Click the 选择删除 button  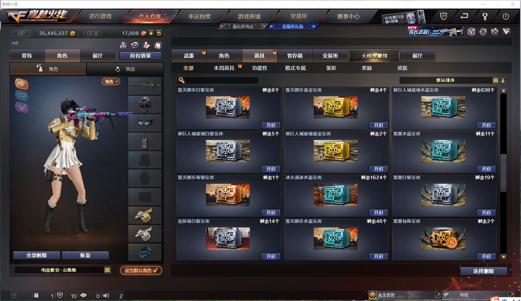[484, 271]
